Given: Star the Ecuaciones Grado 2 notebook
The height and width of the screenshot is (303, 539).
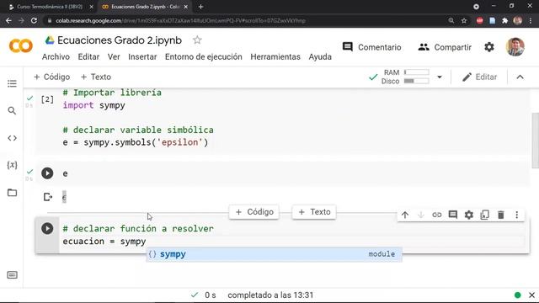Looking at the screenshot, I should click(197, 40).
